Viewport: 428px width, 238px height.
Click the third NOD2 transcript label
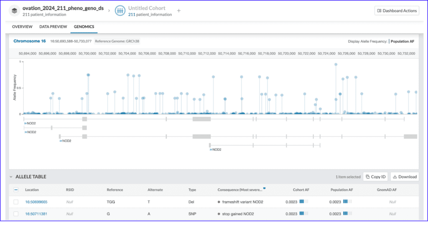(x=65, y=141)
